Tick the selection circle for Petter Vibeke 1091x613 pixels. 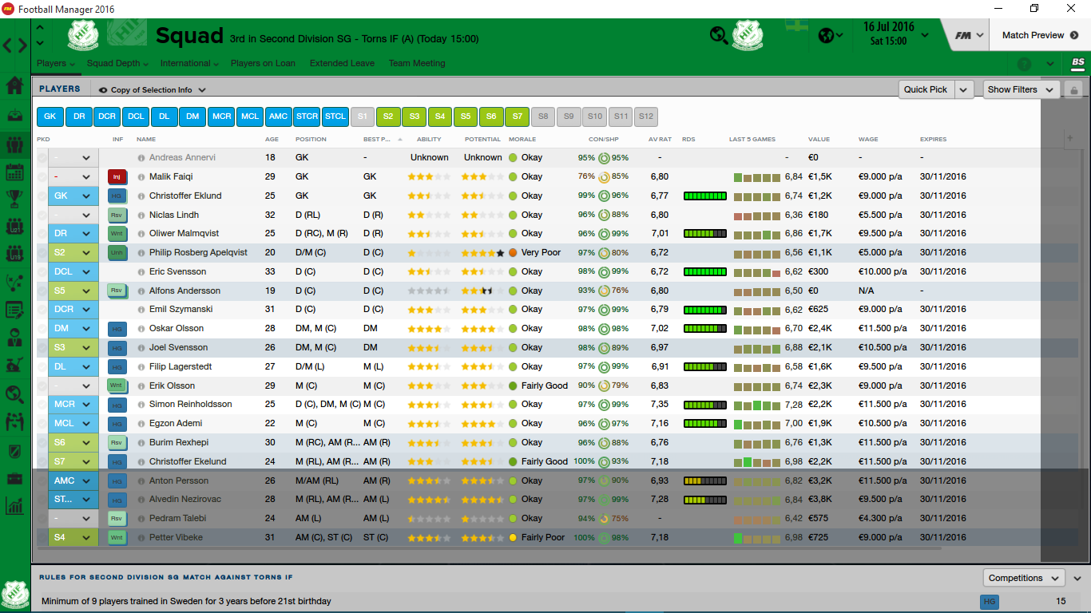(42, 538)
